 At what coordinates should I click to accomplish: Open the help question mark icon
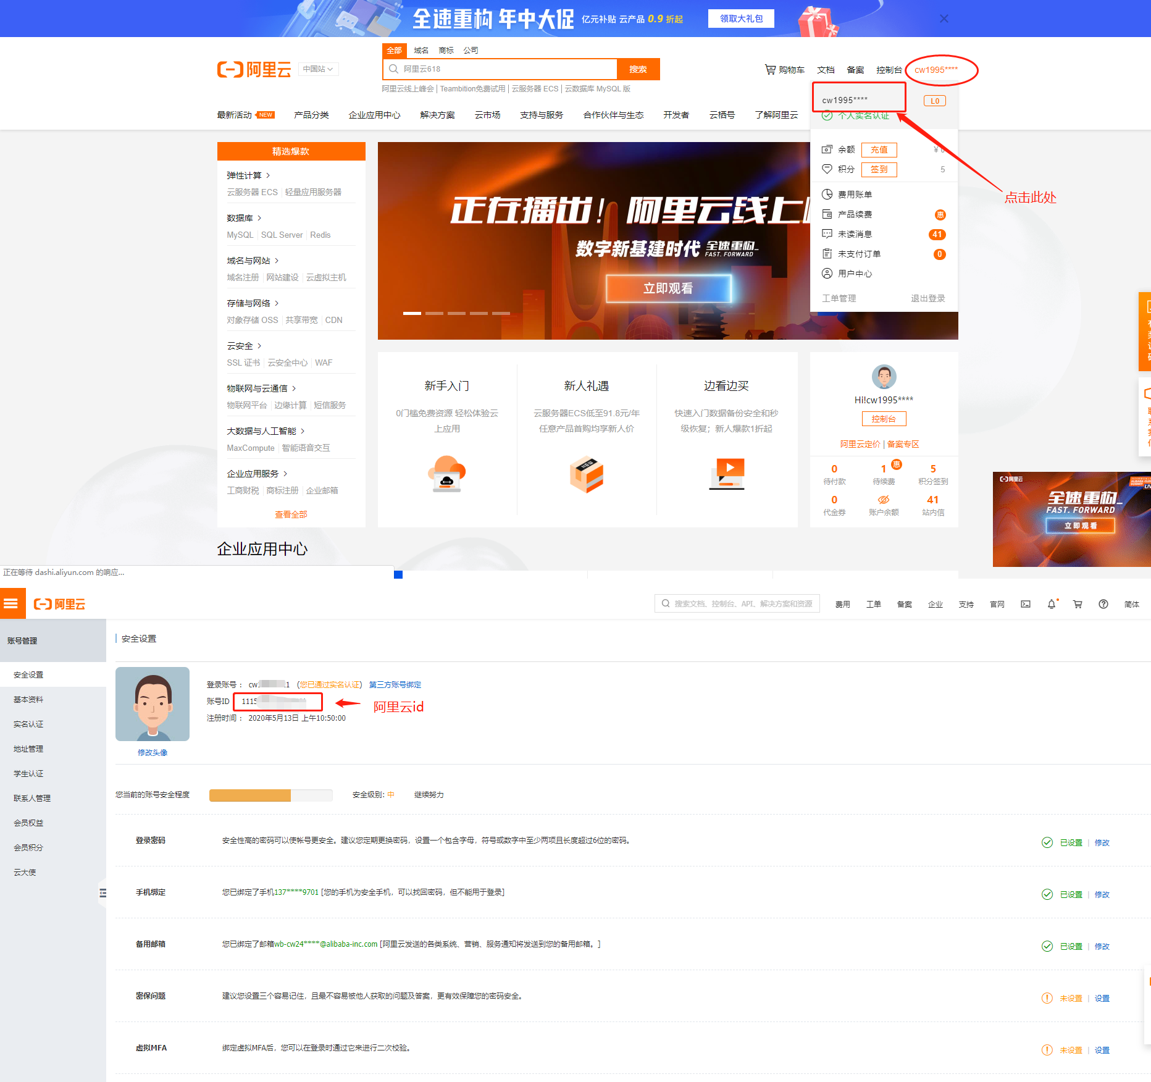tap(1103, 604)
